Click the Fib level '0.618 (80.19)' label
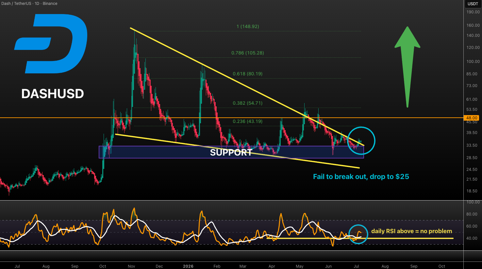 [248, 74]
